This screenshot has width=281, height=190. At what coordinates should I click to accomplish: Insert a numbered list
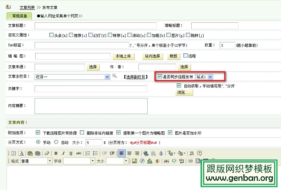point(88,153)
